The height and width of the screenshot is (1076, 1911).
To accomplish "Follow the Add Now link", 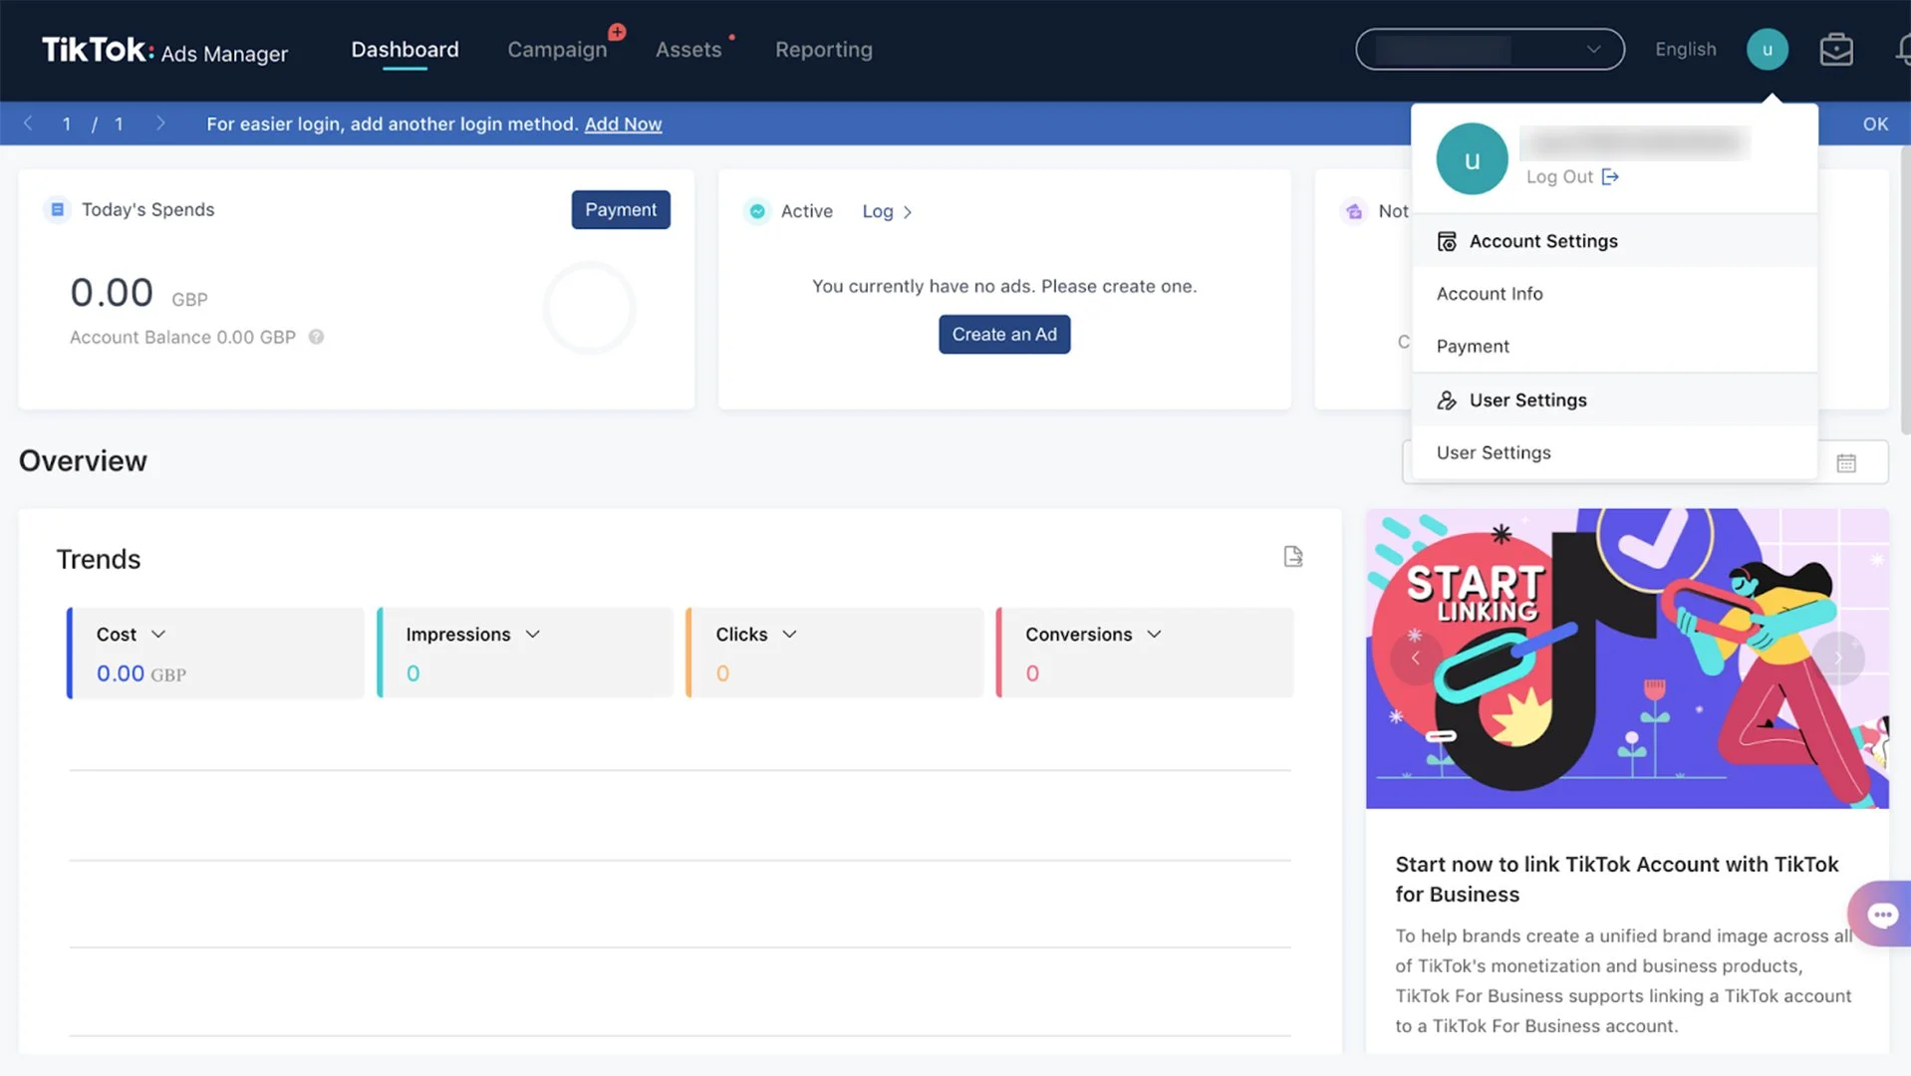I will 623,125.
